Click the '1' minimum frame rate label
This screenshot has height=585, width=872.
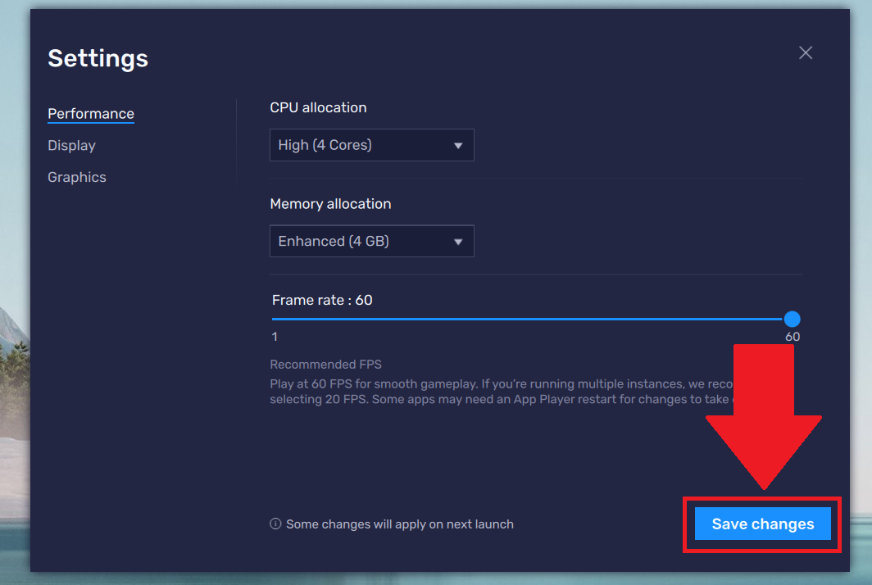click(274, 336)
